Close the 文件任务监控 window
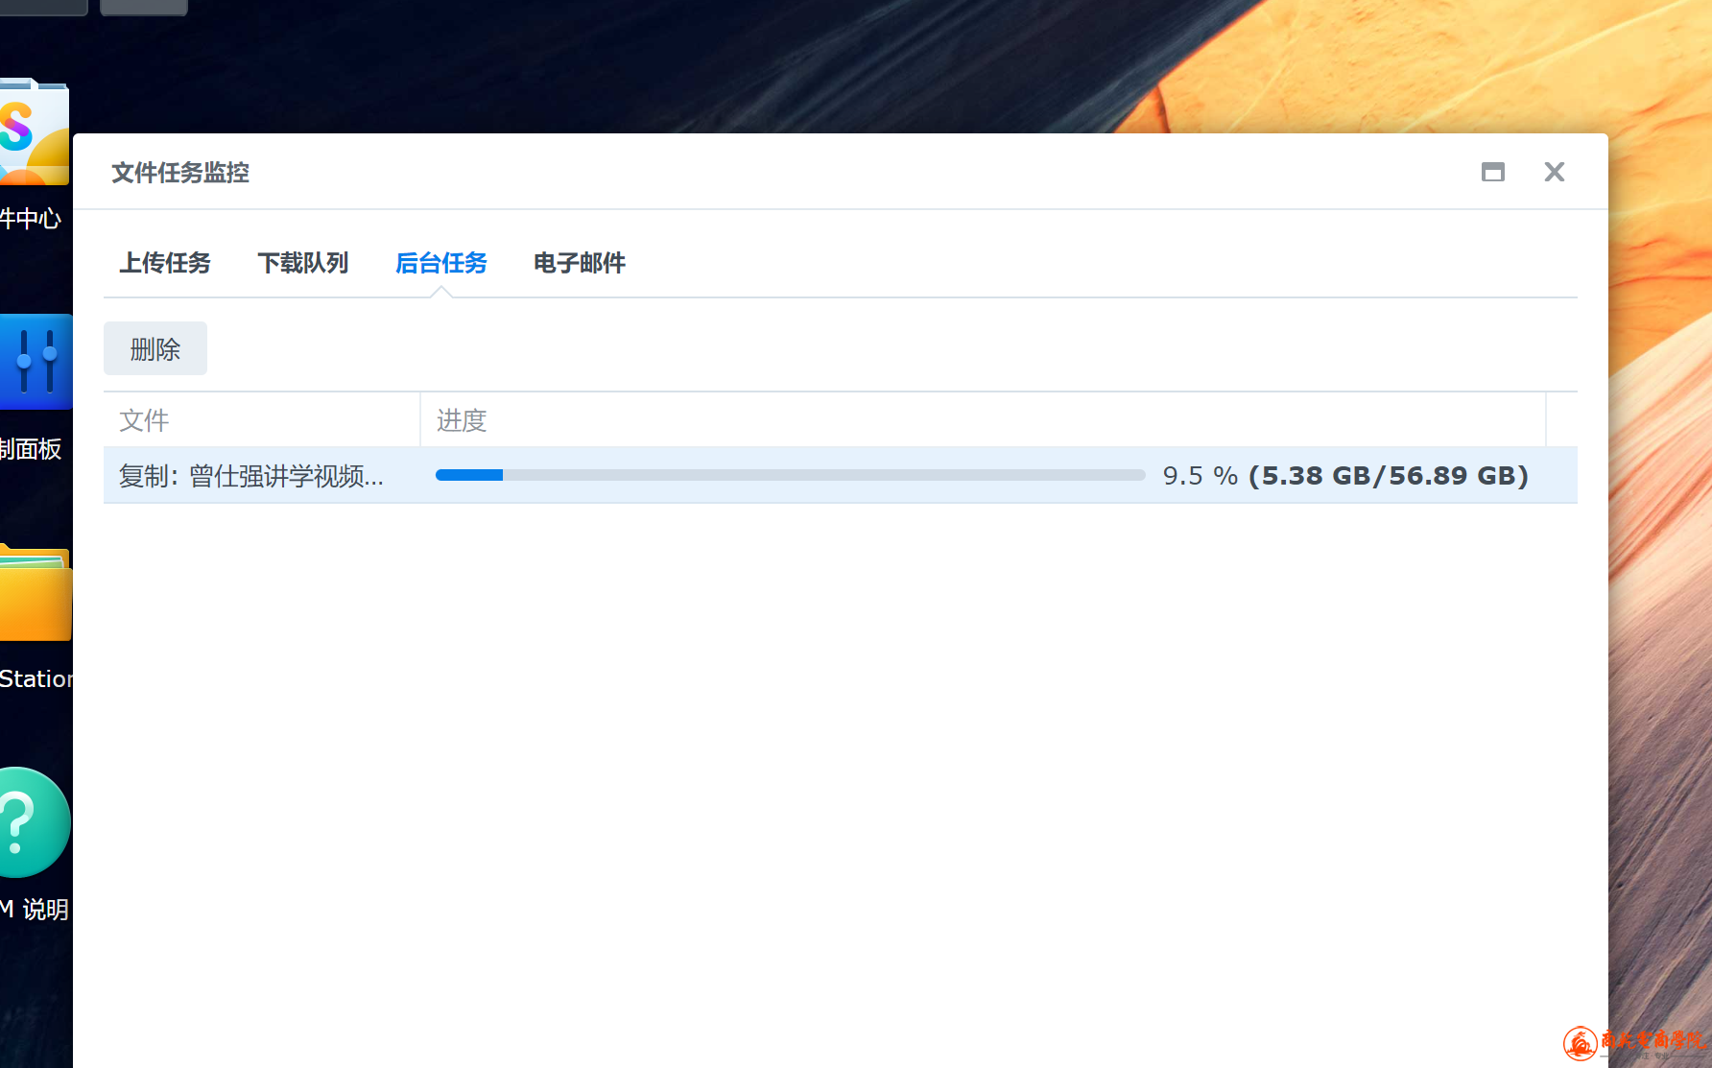This screenshot has width=1712, height=1068. pyautogui.click(x=1554, y=172)
